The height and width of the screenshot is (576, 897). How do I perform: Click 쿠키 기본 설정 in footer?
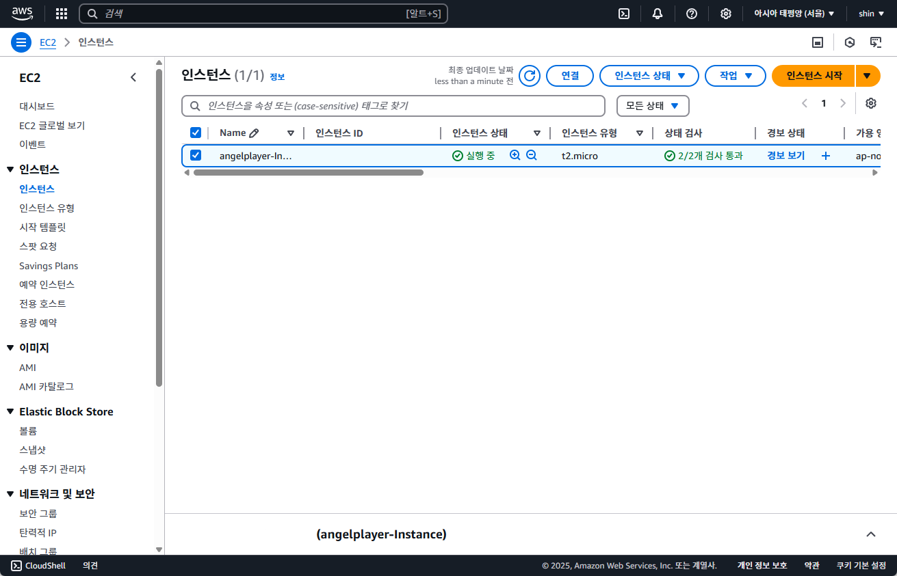861,566
